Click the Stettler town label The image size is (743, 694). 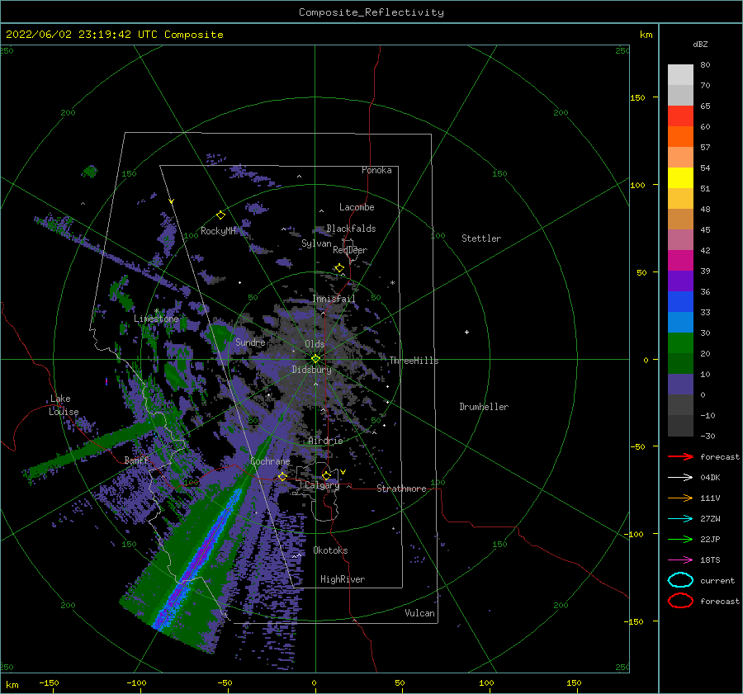(481, 238)
